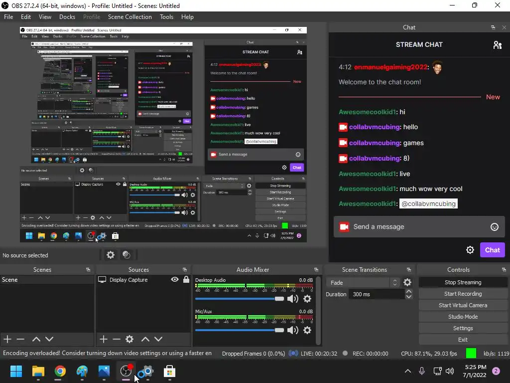Open the Edit menu
510x383 pixels.
(x=26, y=17)
